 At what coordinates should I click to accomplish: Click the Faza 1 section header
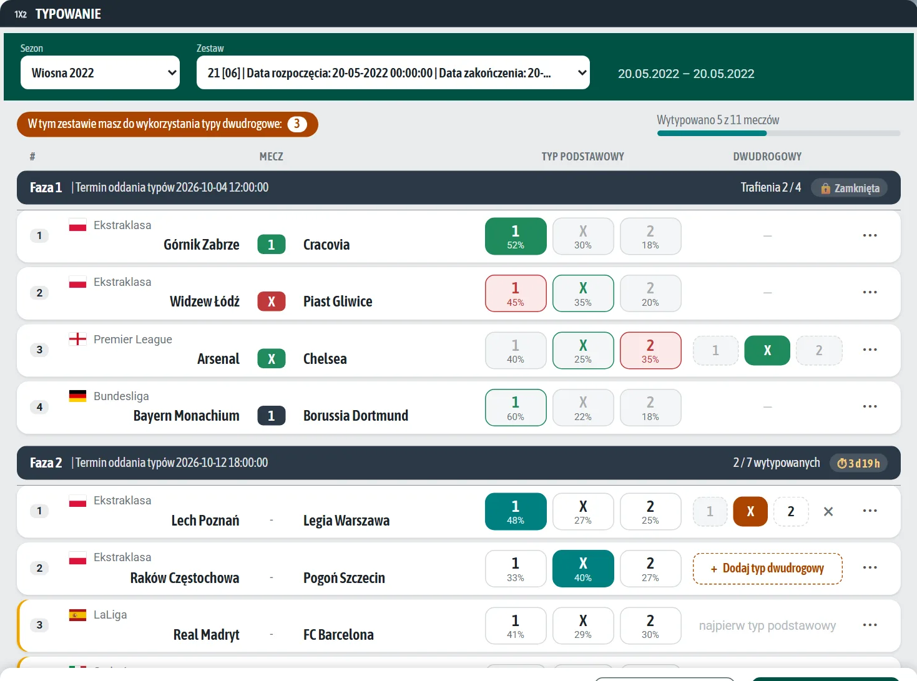(459, 187)
